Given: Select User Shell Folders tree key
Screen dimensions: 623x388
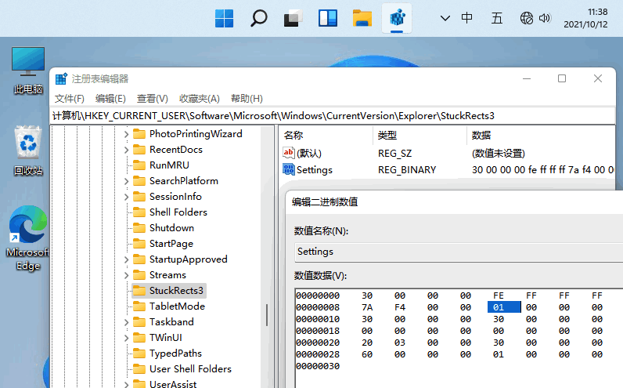Looking at the screenshot, I should 190,369.
